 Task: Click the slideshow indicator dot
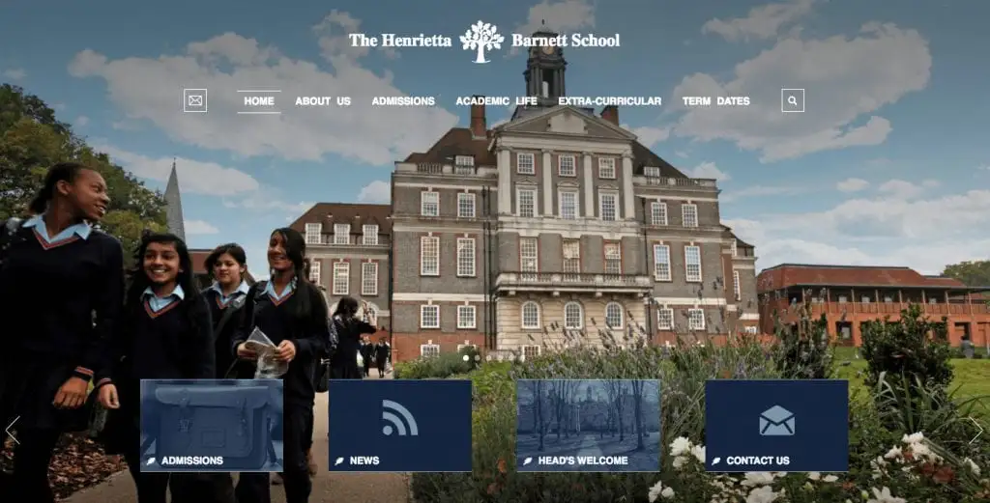coord(467,357)
